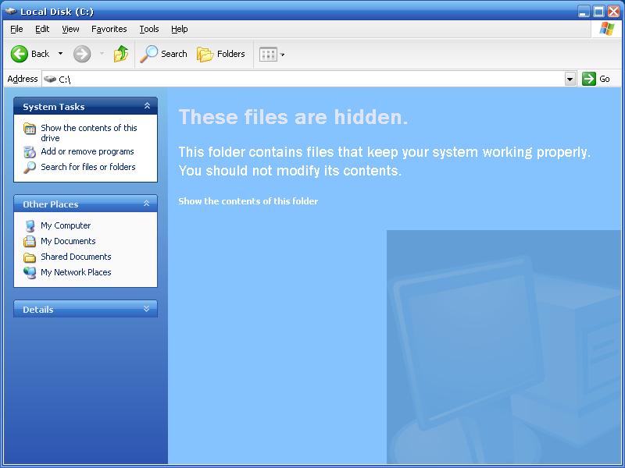Collapse the System Tasks panel

pos(147,106)
